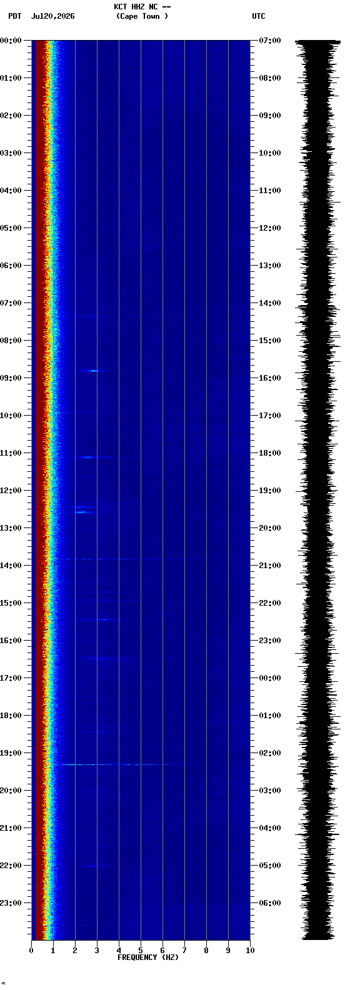Click the PDT time label '13:00'
The image size is (345, 990).
point(11,528)
